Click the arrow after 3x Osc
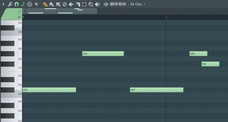Screen dimensions: 228x122 [145, 4]
